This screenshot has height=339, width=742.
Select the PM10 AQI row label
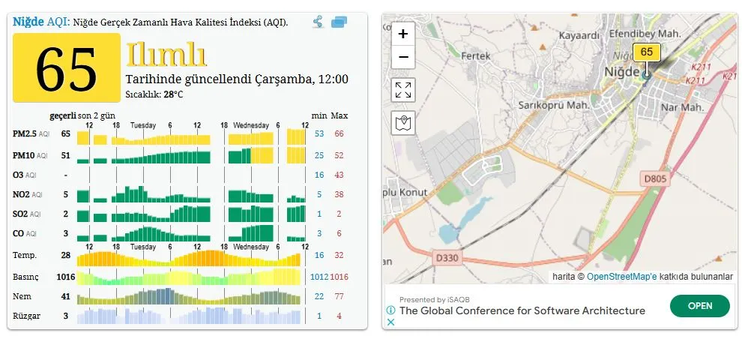[x=31, y=156]
